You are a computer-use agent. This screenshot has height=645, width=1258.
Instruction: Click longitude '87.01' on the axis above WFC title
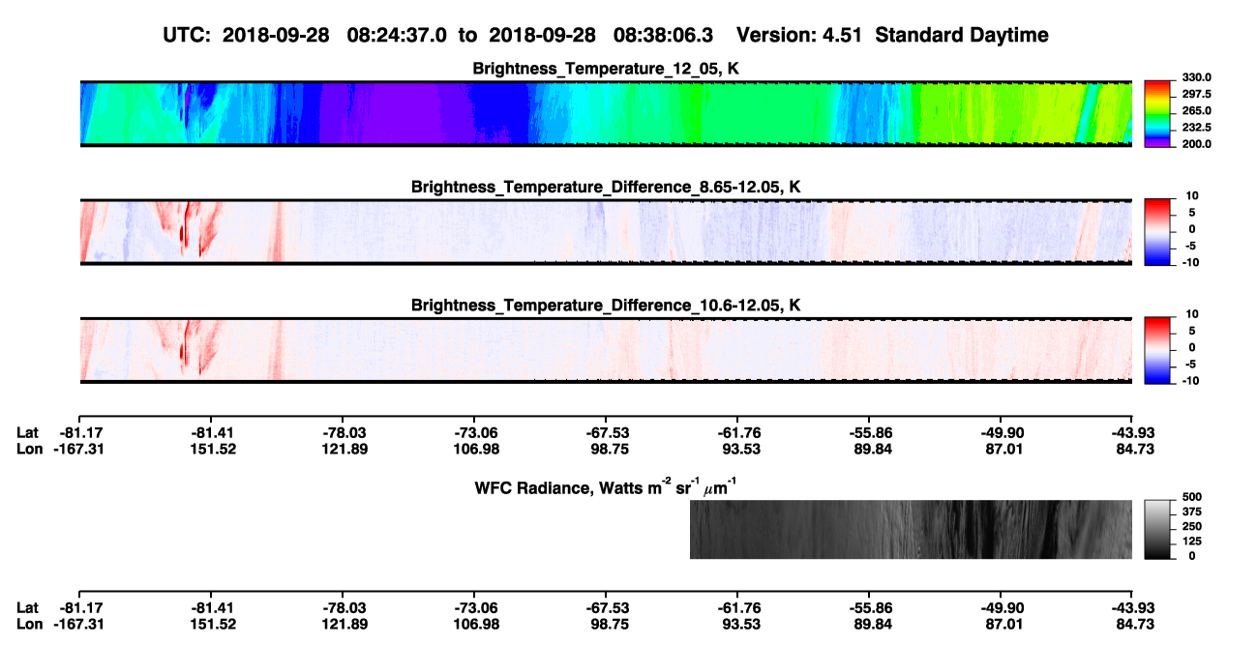point(1000,448)
